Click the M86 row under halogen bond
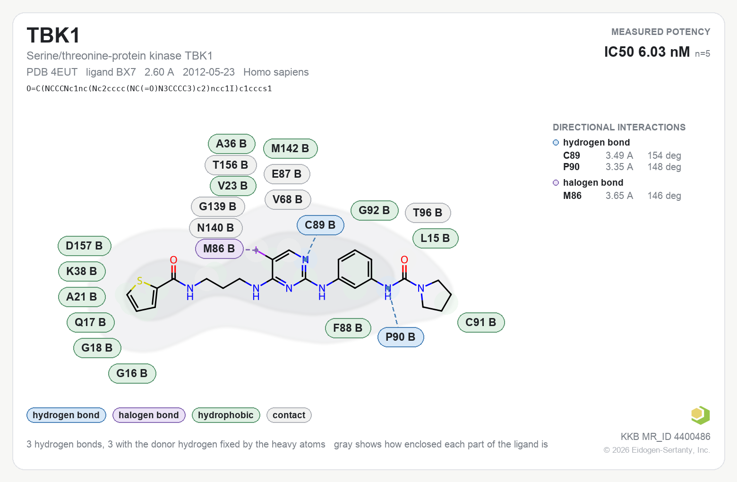The image size is (737, 482). [x=622, y=196]
